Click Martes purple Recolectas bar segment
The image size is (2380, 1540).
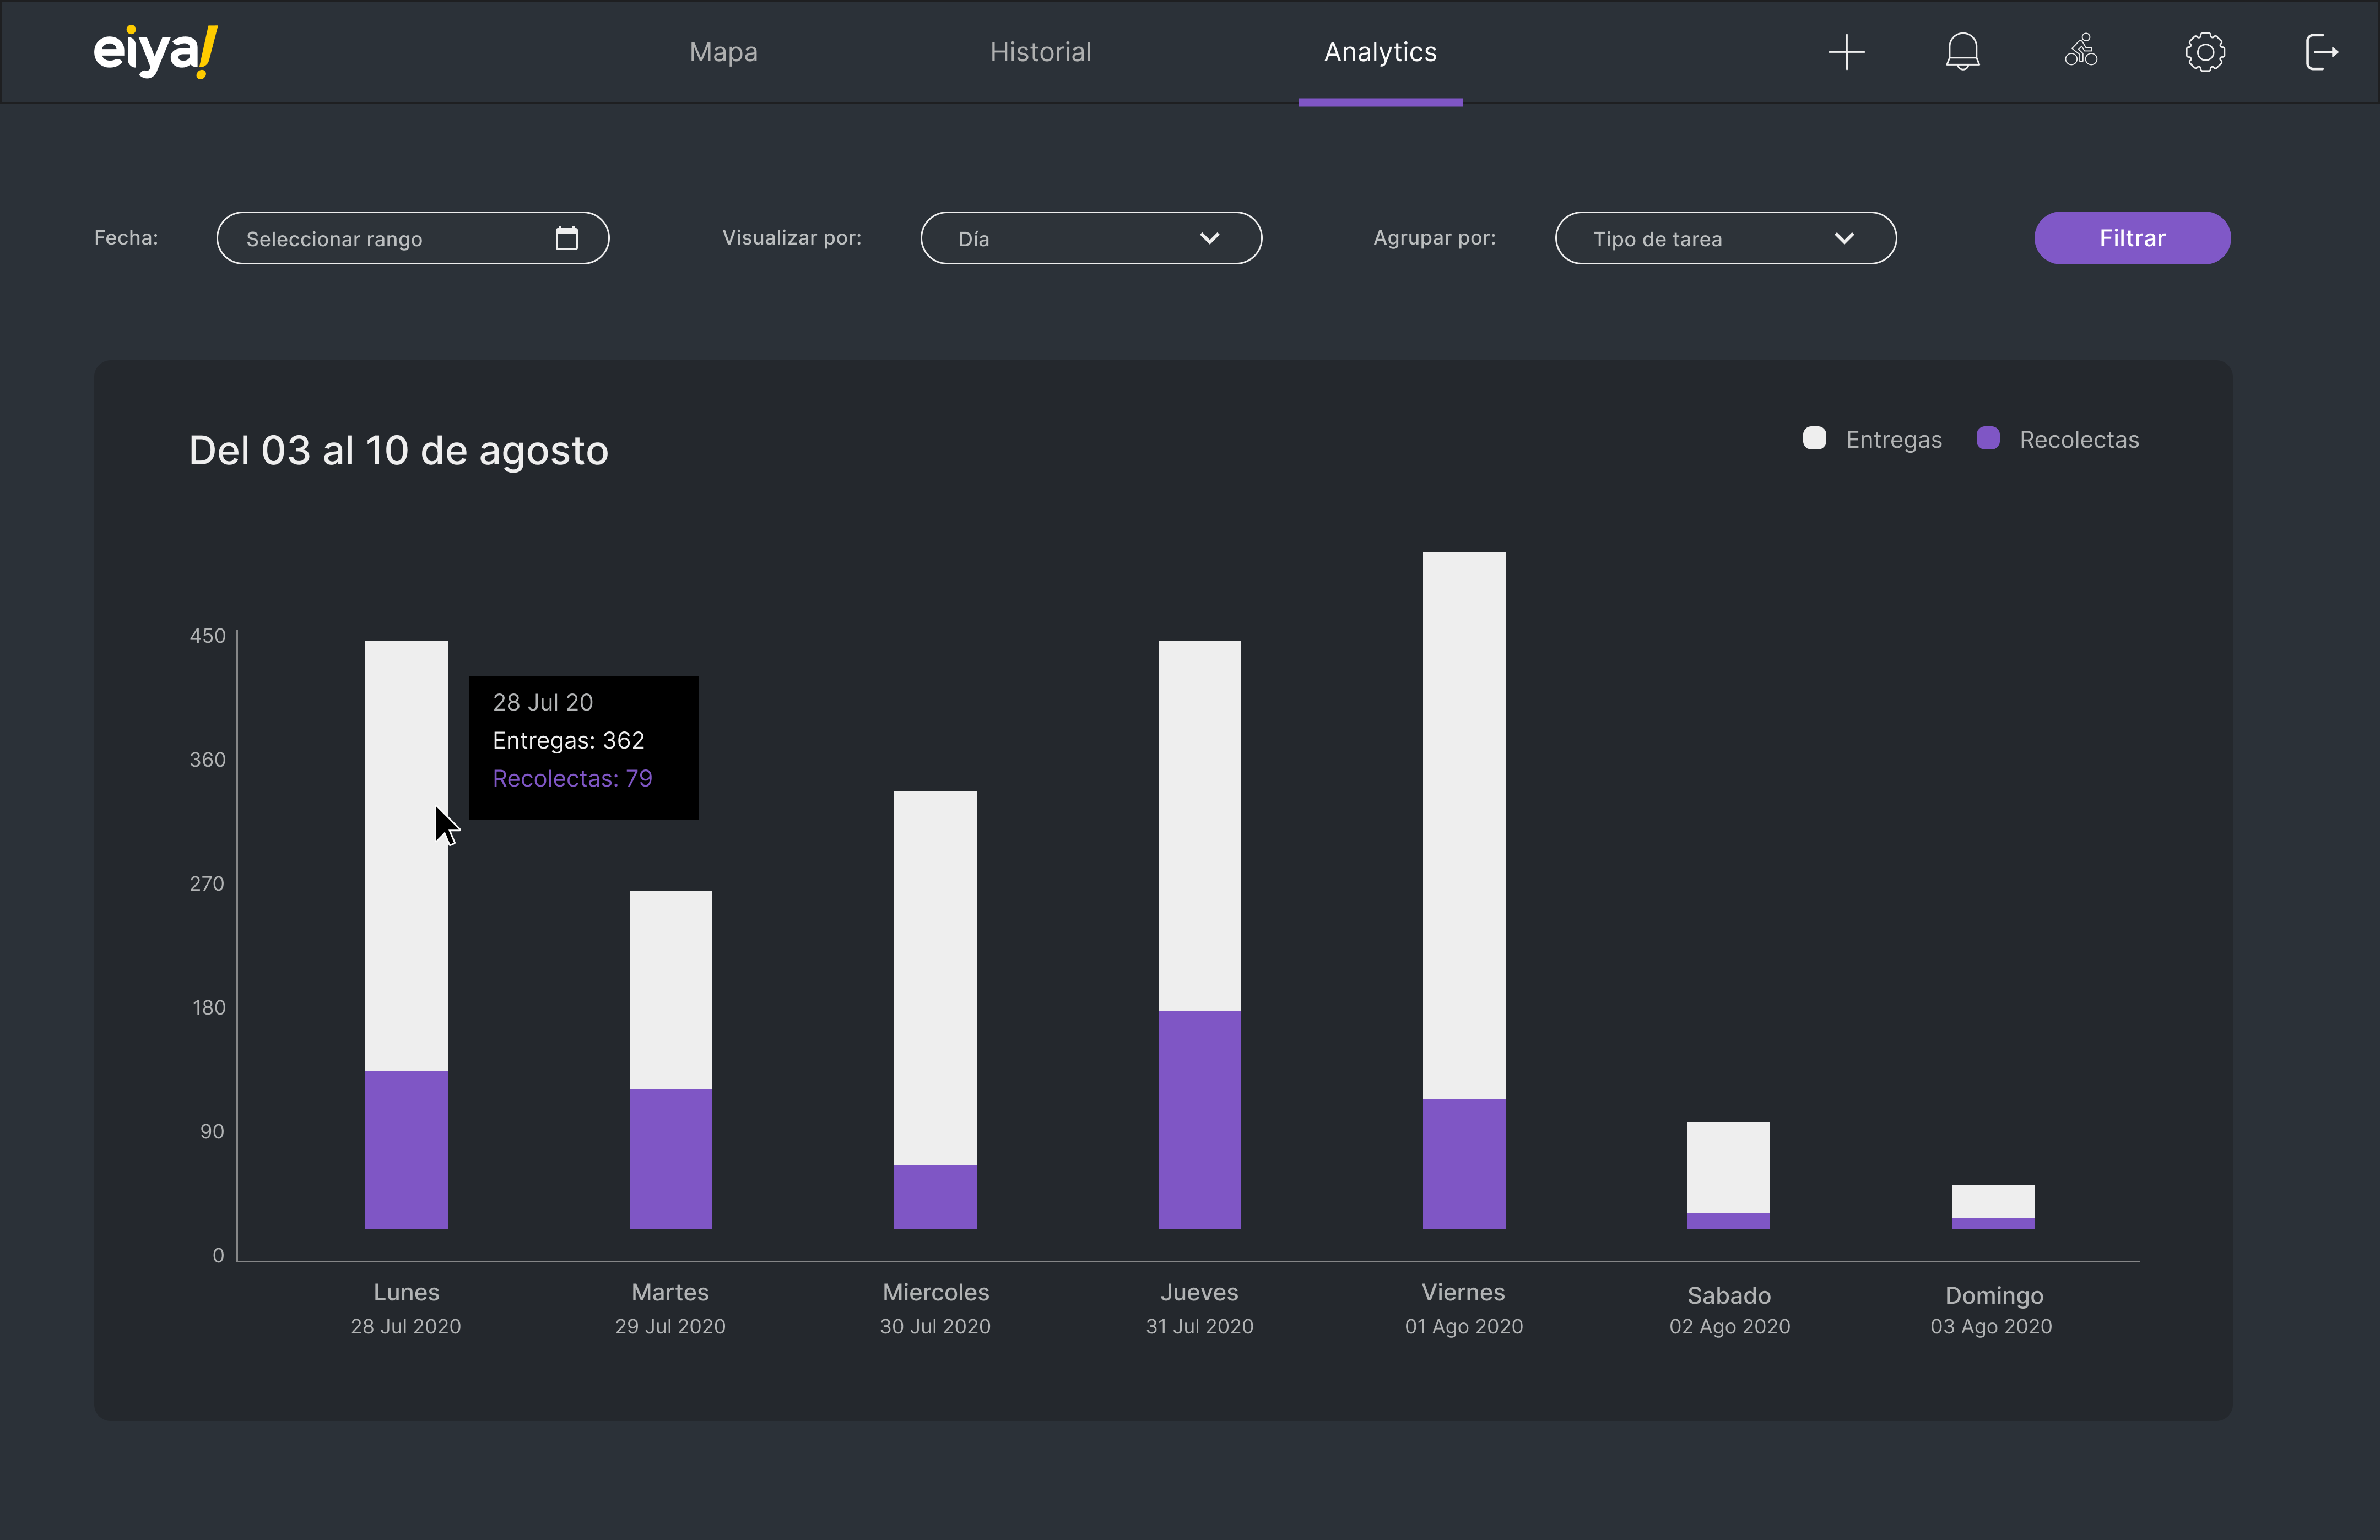670,1159
